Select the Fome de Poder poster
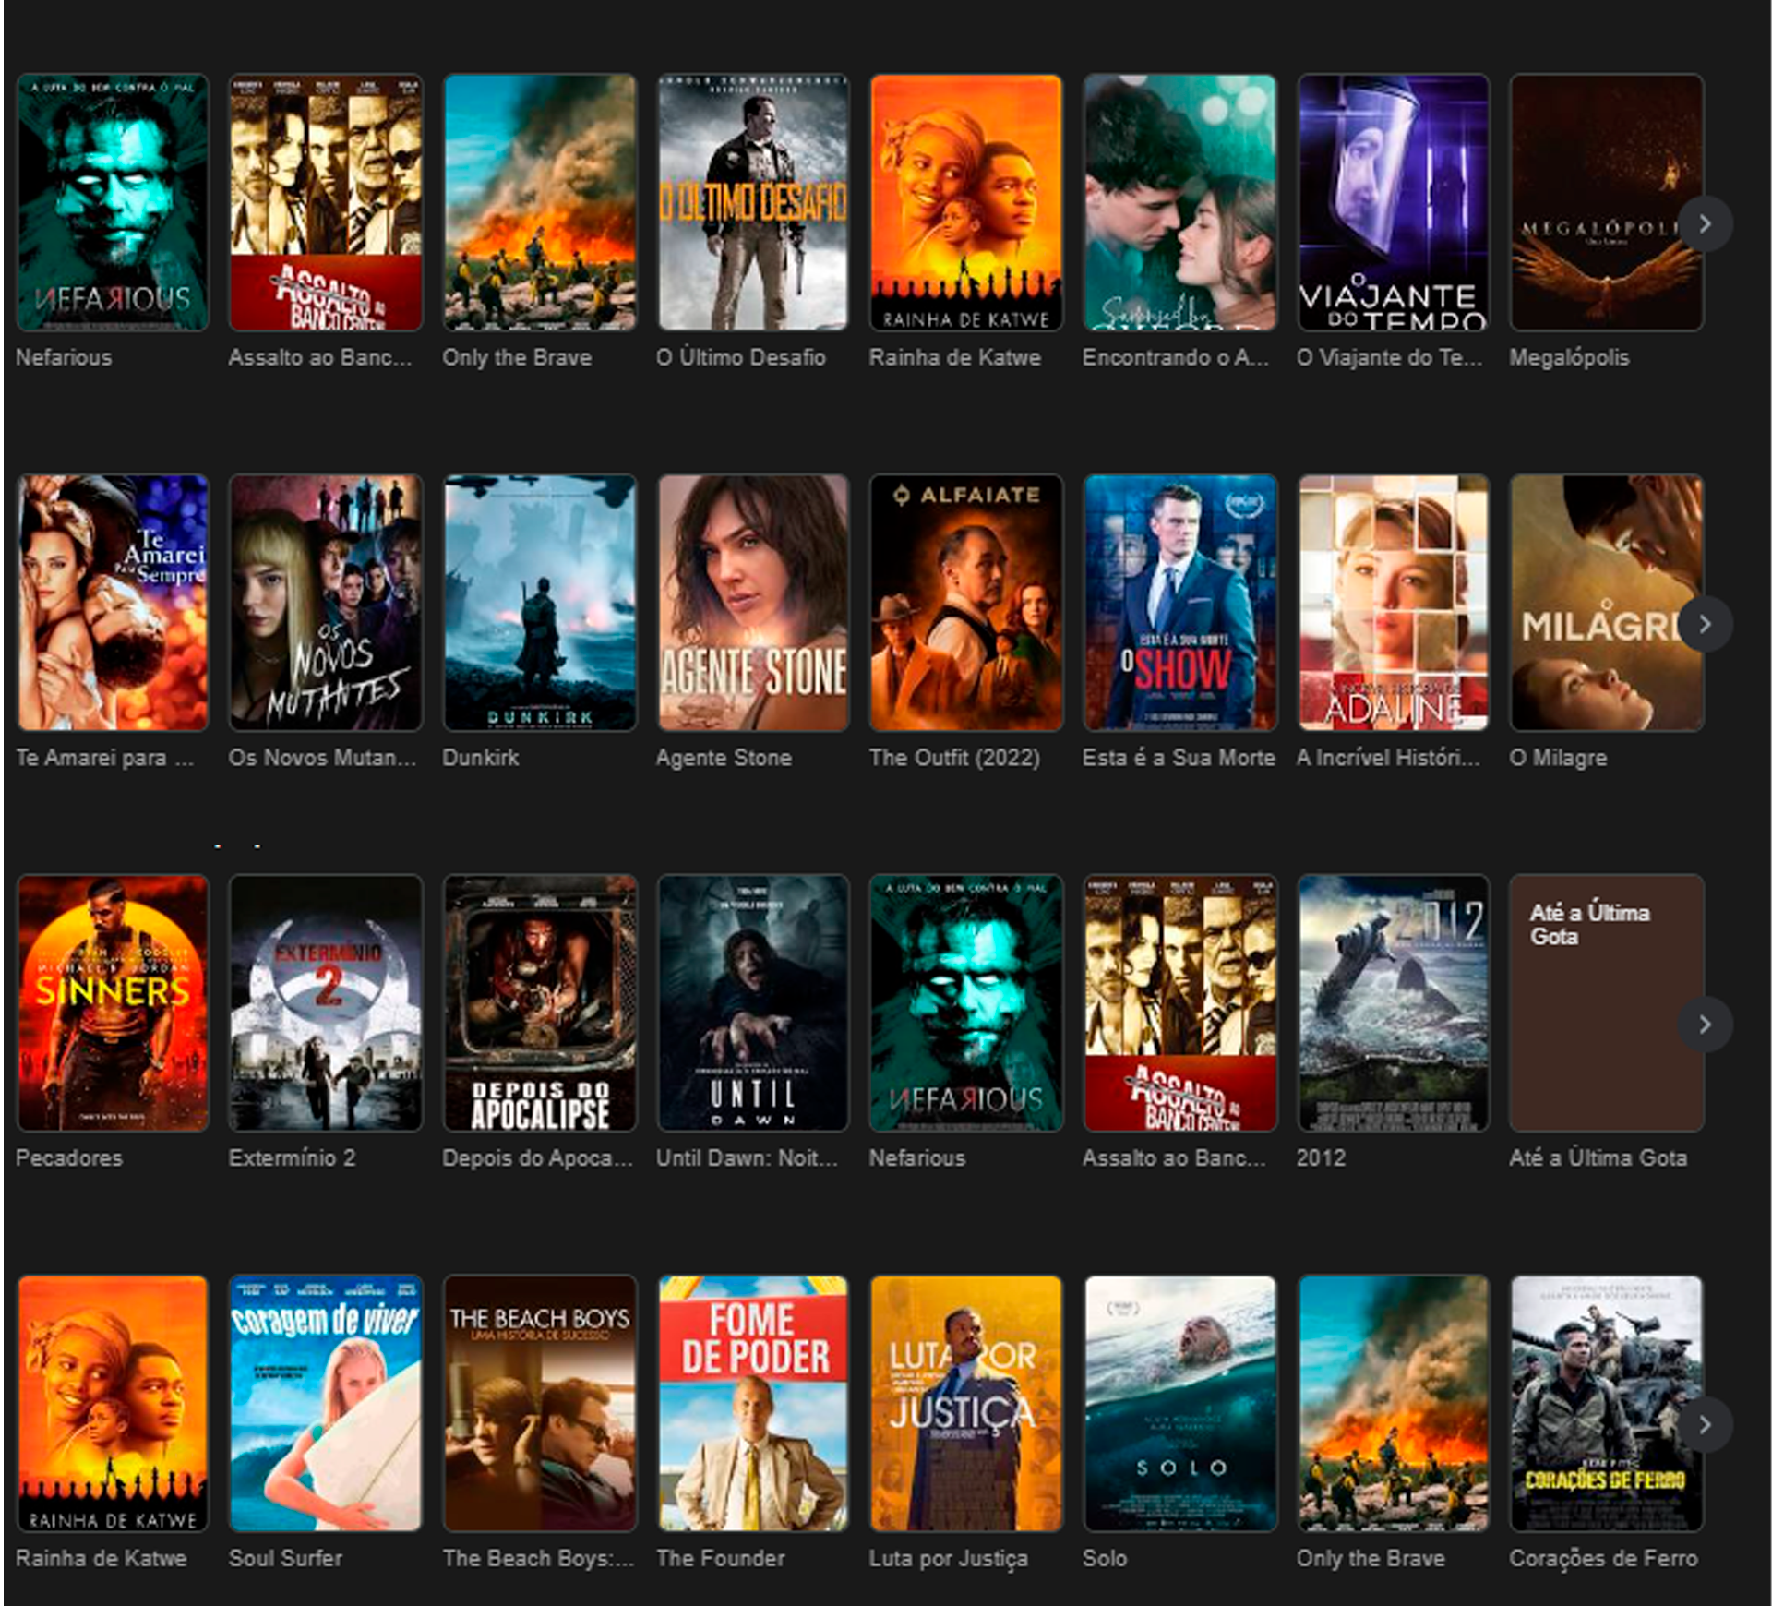This screenshot has height=1606, width=1772. (x=753, y=1404)
